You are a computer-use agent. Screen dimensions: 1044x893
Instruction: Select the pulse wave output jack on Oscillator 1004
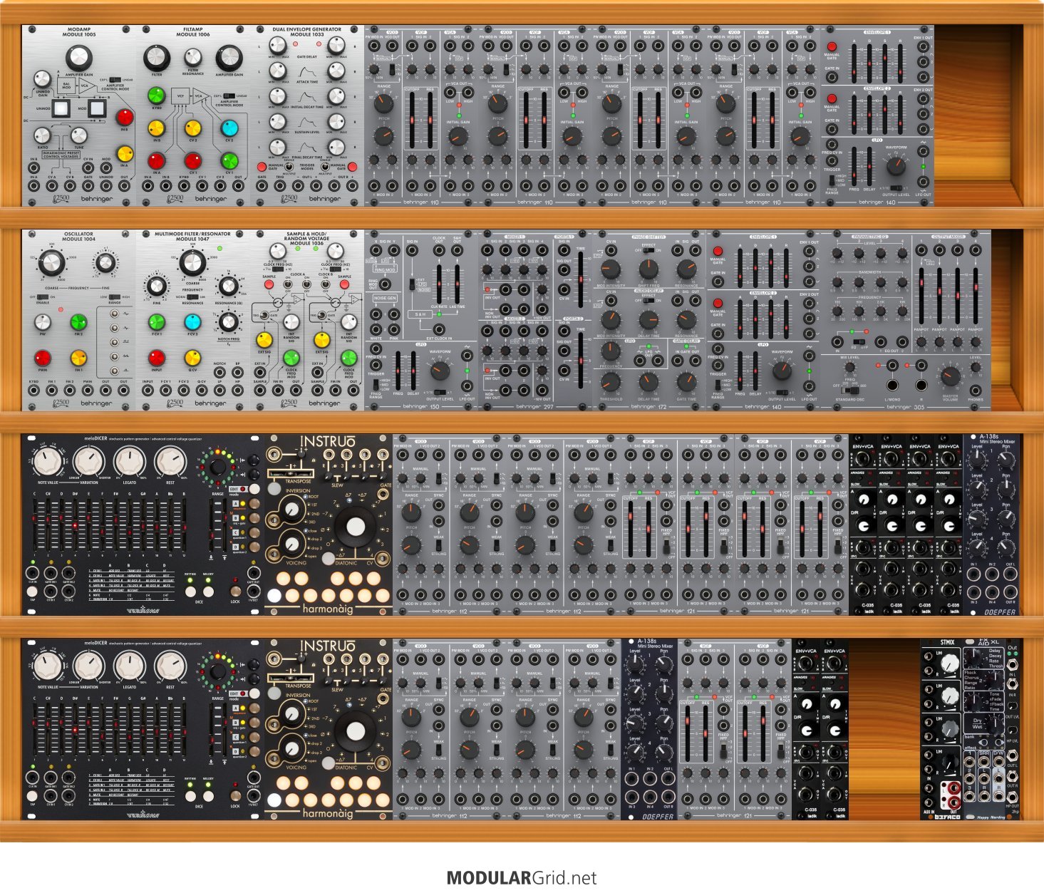coord(114,371)
